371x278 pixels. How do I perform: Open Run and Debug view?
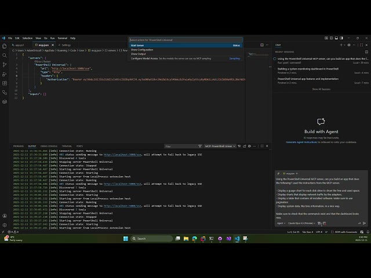point(5,74)
